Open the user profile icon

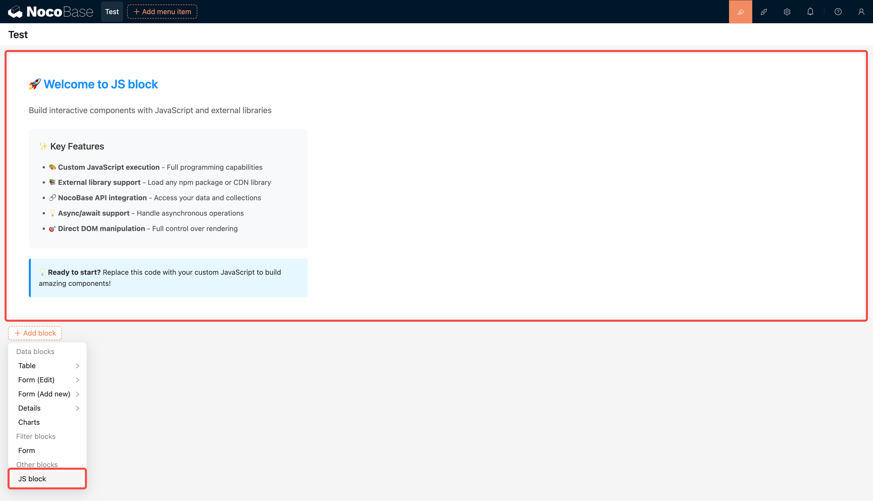(x=861, y=12)
